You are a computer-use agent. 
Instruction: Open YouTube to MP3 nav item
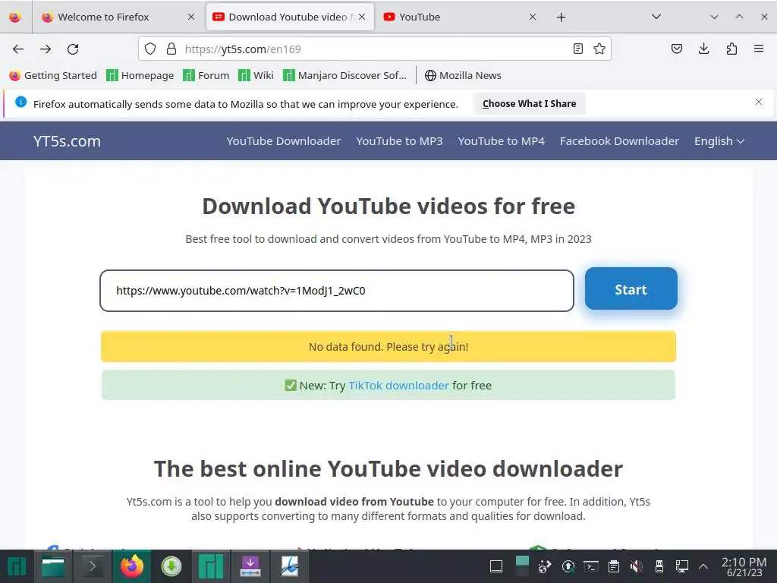[x=399, y=141]
